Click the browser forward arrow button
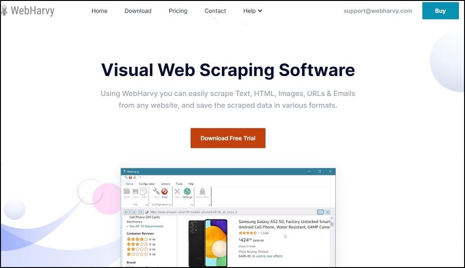The image size is (465, 268). click(133, 212)
